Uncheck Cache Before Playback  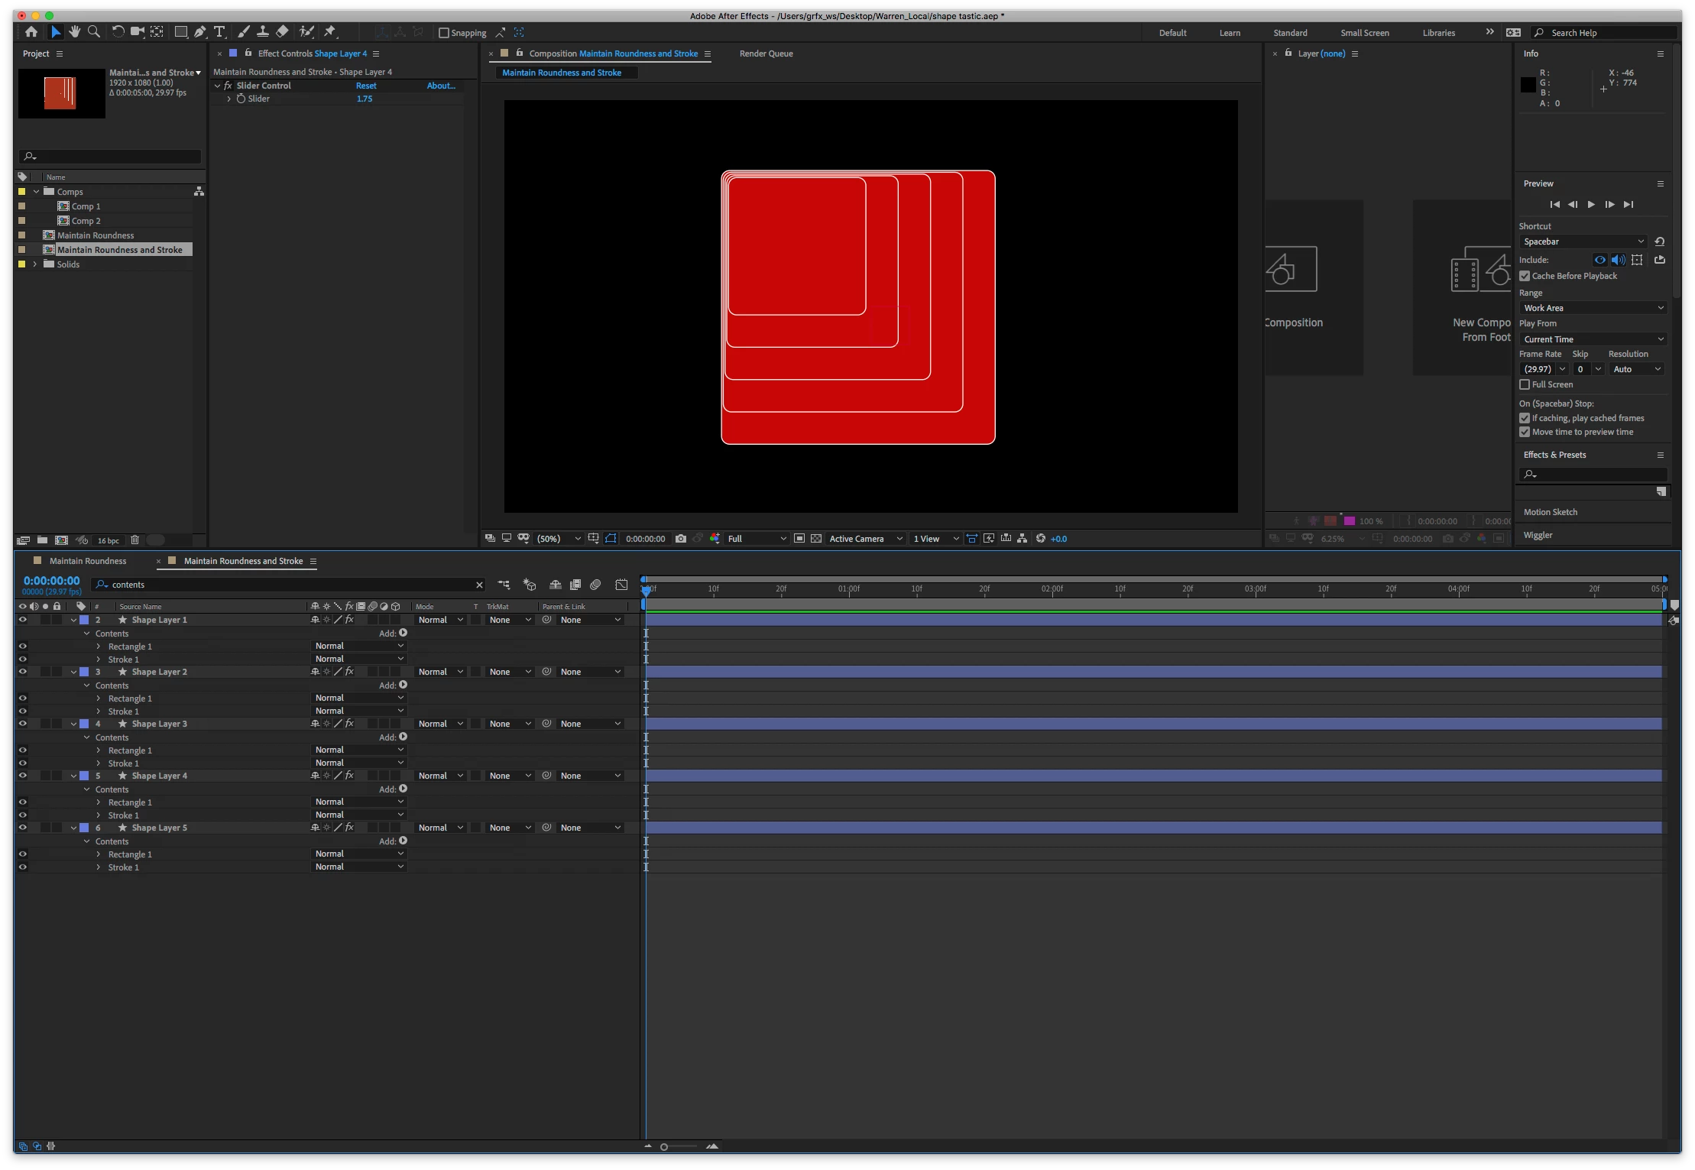1525,276
